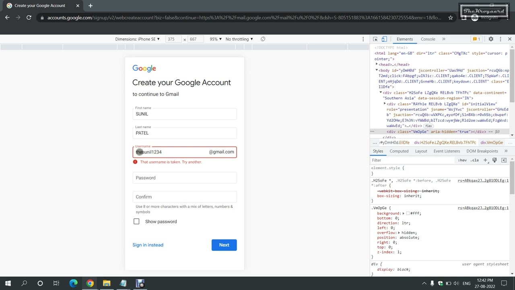
Task: Click the Chrome icon in taskbar
Action: click(90, 284)
